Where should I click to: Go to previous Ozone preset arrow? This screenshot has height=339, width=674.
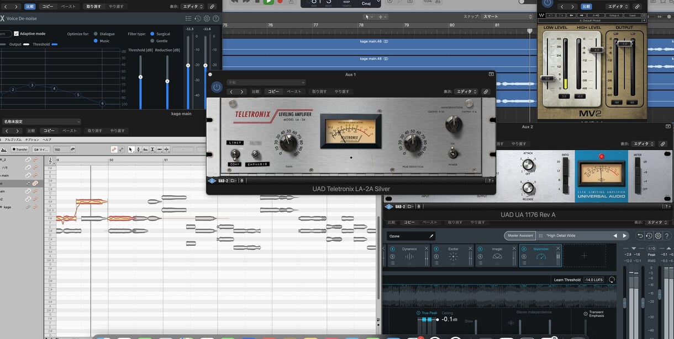click(615, 236)
